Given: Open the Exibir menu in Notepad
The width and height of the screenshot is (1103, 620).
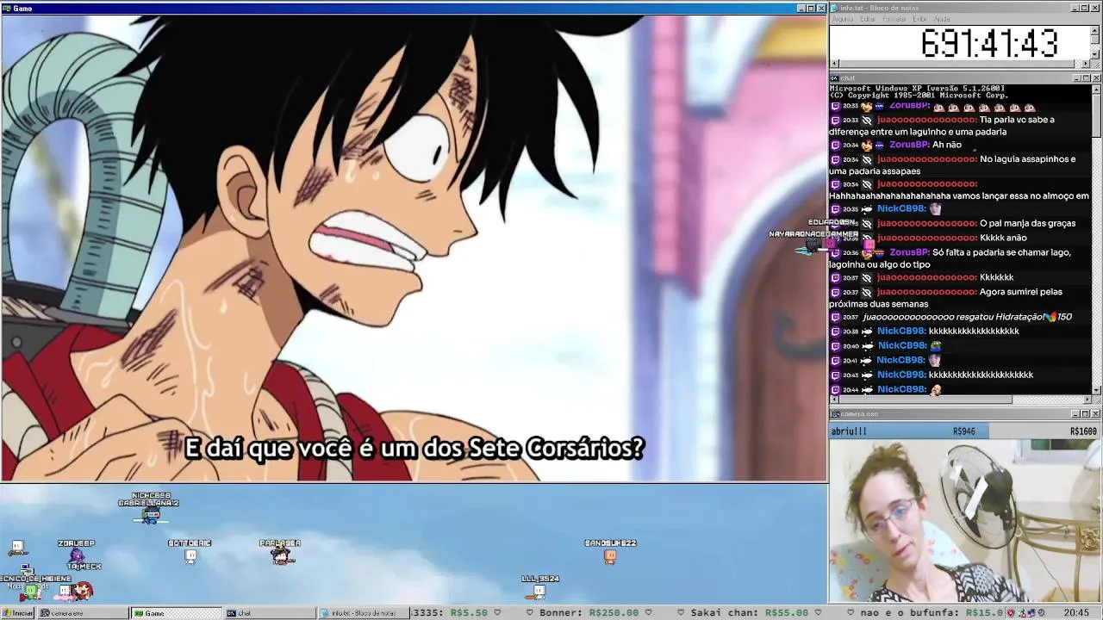Looking at the screenshot, I should pos(920,19).
